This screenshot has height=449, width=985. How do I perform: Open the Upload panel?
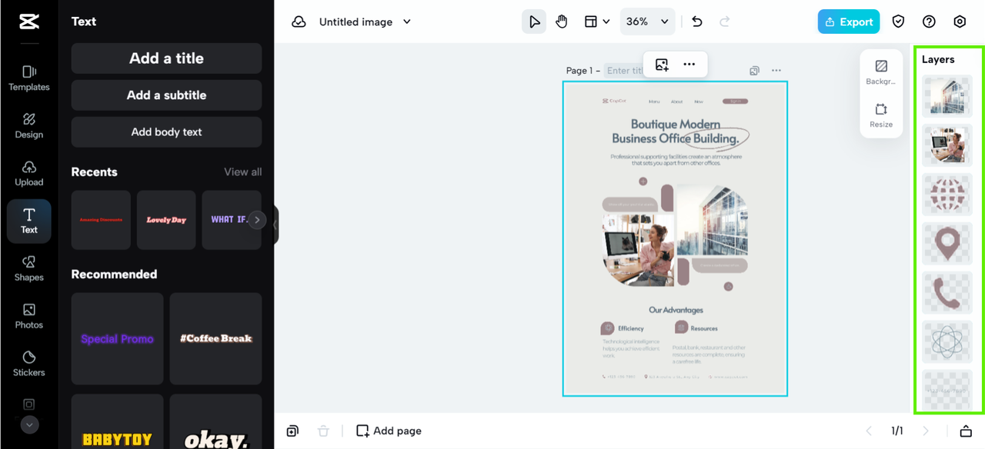[29, 174]
